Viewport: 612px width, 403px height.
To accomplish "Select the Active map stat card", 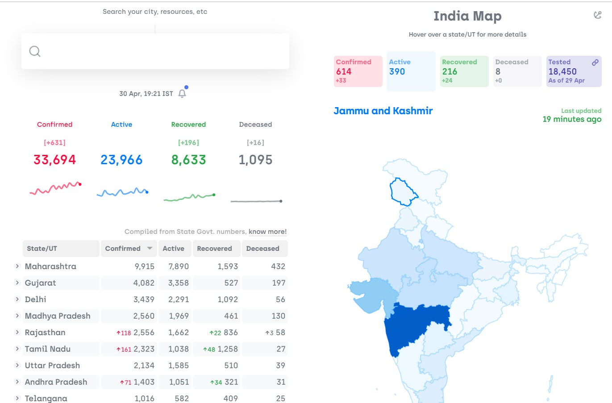I will point(411,71).
